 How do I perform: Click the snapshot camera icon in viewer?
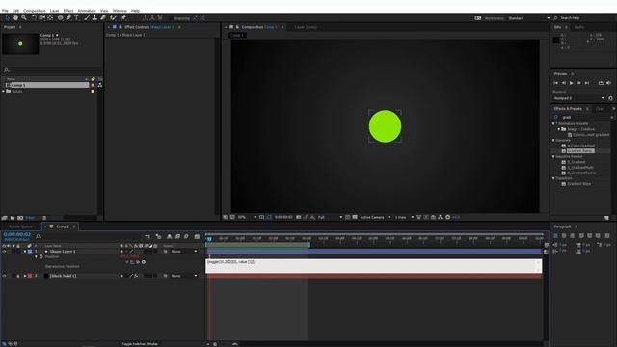299,217
